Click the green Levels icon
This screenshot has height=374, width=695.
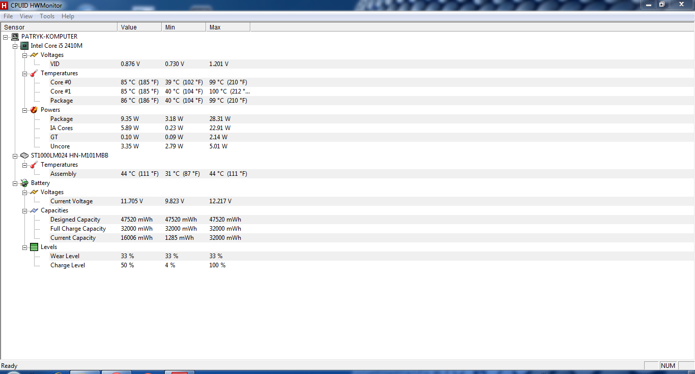[x=34, y=247]
